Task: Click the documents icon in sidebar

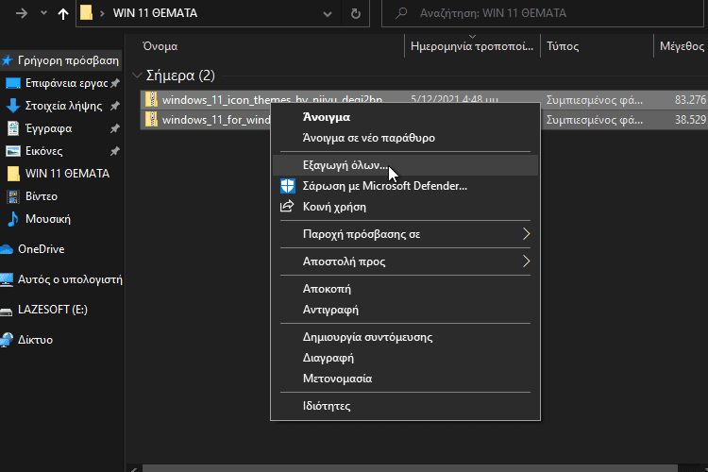Action: coord(13,128)
